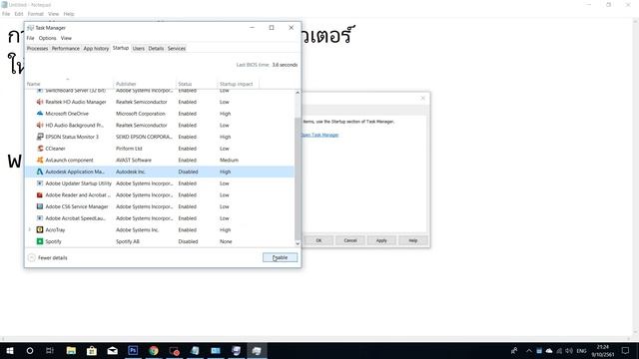Click the ENG language indicator
This screenshot has height=359, width=639.
click(581, 350)
